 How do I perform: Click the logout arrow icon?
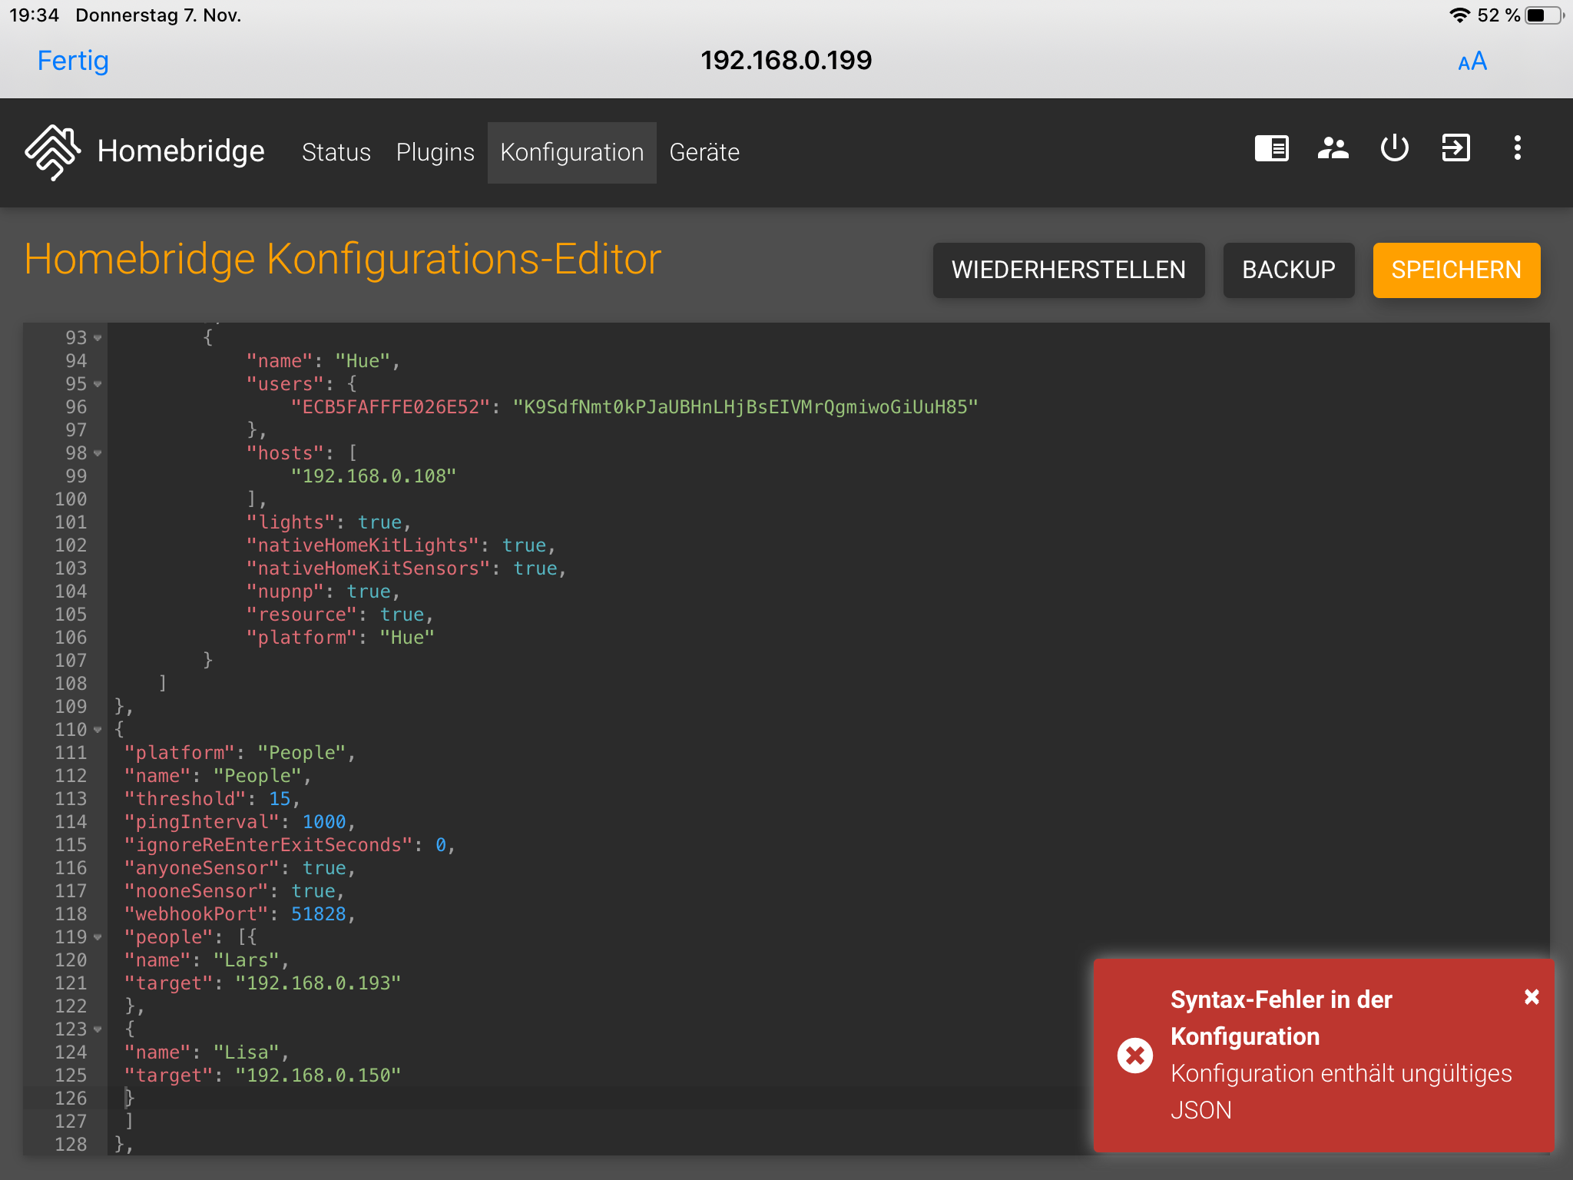pyautogui.click(x=1455, y=147)
